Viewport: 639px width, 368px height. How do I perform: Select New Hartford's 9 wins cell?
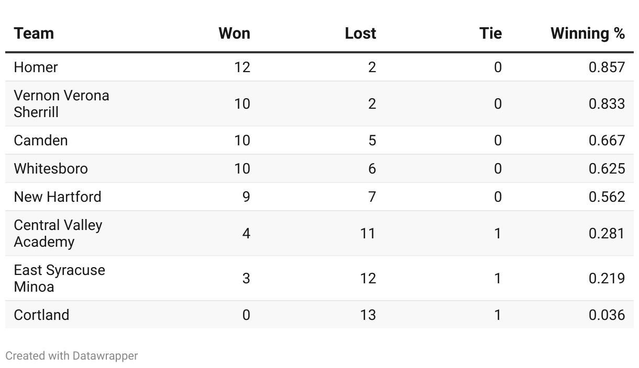246,197
